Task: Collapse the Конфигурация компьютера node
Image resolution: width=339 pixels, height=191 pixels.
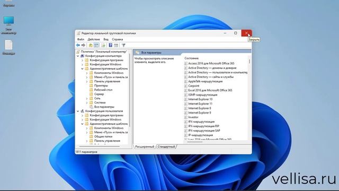Action: pyautogui.click(x=78, y=56)
